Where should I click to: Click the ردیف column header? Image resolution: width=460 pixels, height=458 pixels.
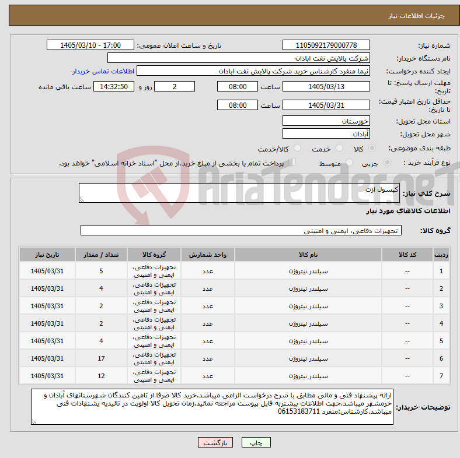tap(441, 255)
